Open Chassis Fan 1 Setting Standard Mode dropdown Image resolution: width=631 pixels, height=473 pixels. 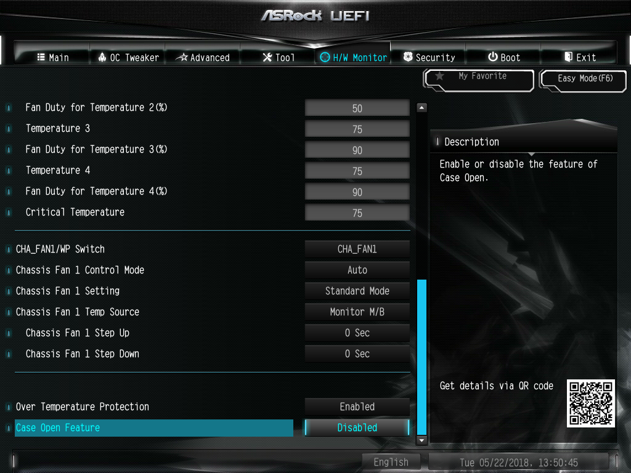[x=357, y=291]
